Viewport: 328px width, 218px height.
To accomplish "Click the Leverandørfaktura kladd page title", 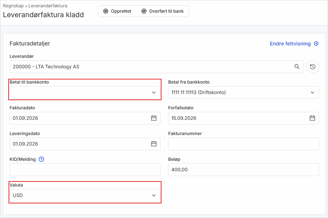I will 43,15.
